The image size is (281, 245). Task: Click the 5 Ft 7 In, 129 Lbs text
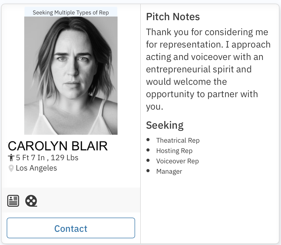(x=47, y=158)
